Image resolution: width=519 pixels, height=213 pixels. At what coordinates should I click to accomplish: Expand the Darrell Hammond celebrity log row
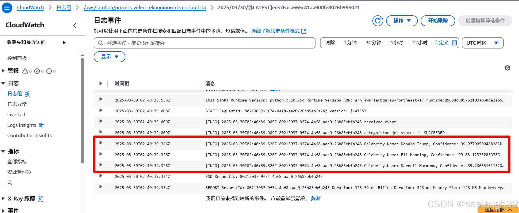[x=101, y=165]
